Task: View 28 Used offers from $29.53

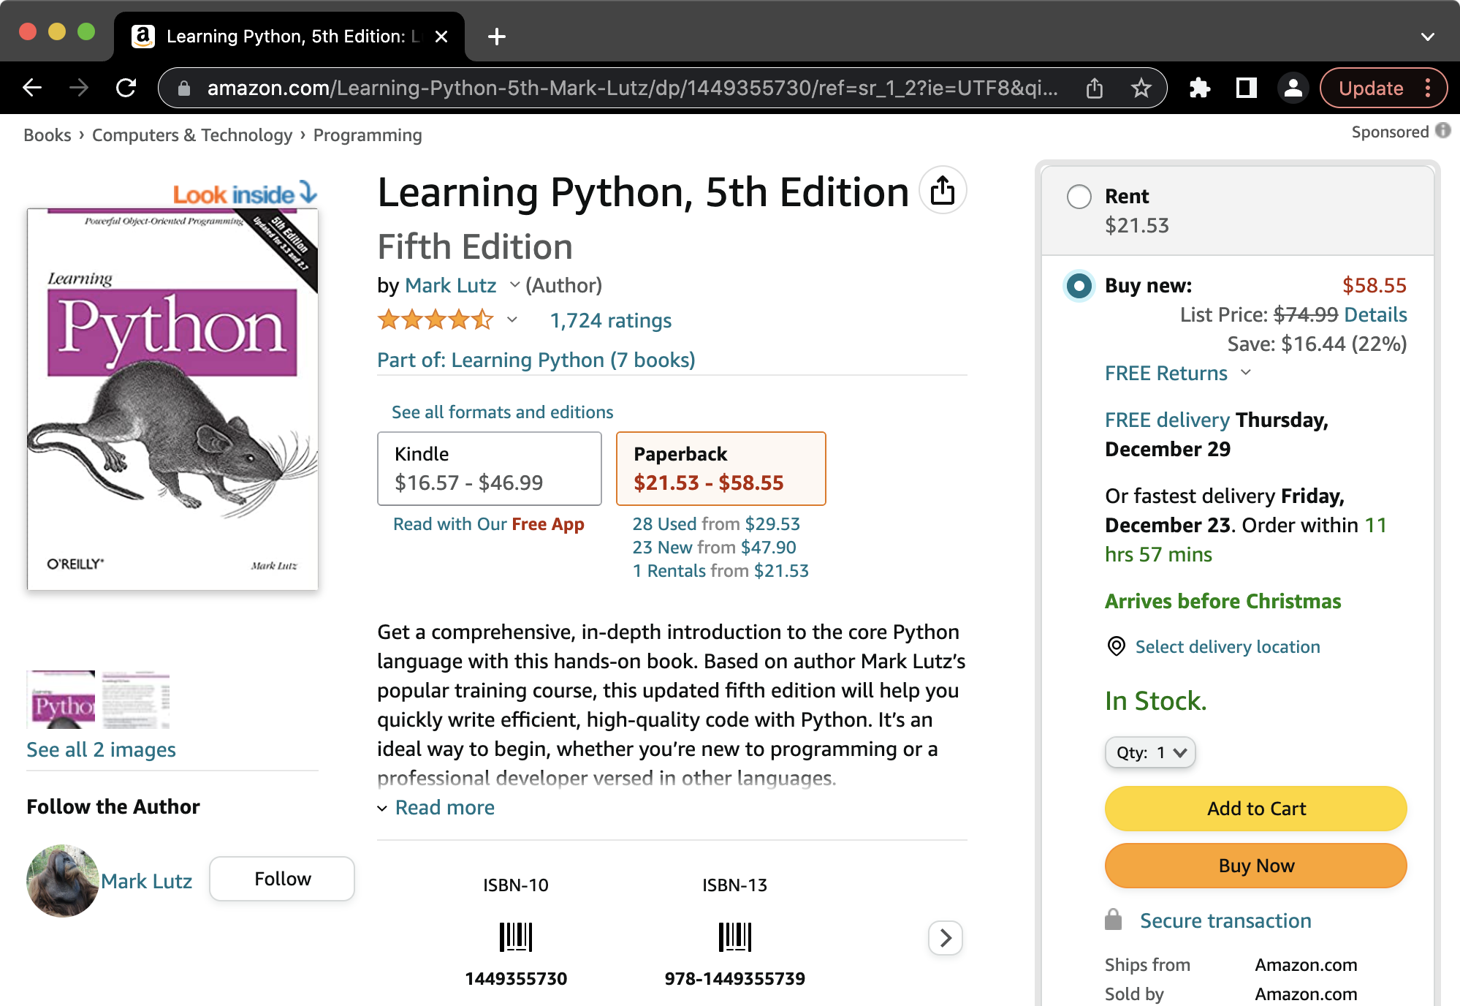Action: coord(716,524)
